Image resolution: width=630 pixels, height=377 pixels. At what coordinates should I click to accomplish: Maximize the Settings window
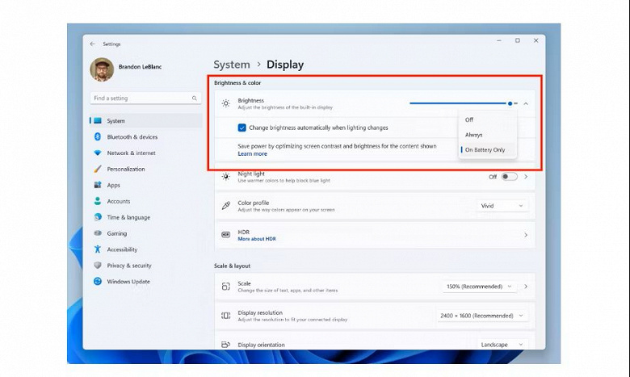(x=518, y=40)
